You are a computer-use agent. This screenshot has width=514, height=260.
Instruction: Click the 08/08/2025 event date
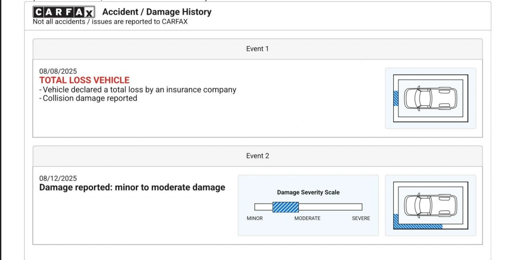pos(58,71)
